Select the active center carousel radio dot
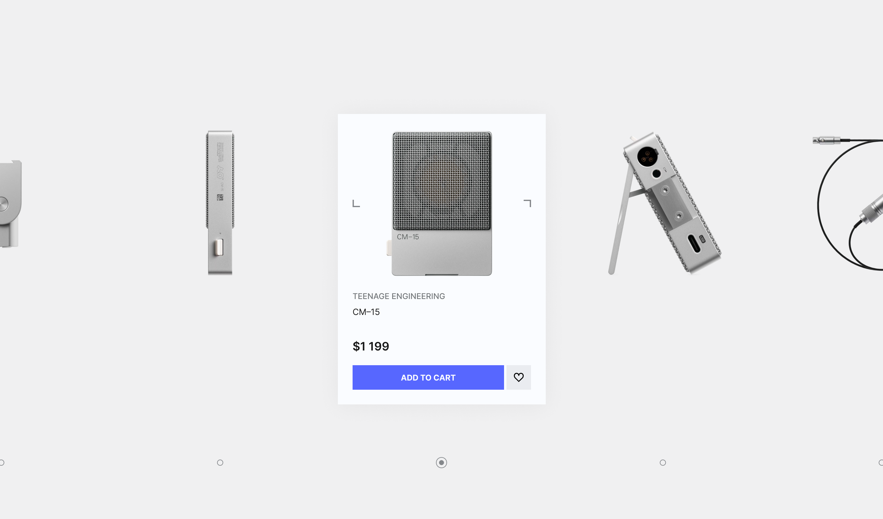The height and width of the screenshot is (519, 883). pos(442,463)
